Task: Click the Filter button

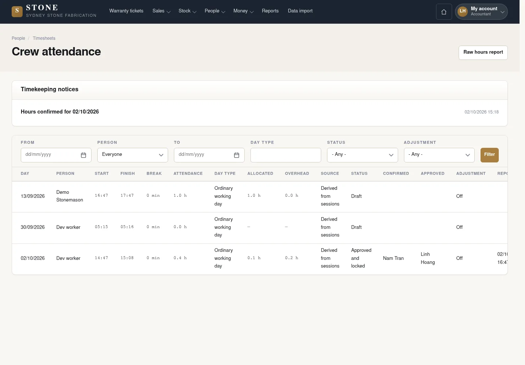Action: [489, 155]
